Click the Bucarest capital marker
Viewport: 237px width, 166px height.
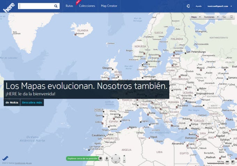click(177, 107)
